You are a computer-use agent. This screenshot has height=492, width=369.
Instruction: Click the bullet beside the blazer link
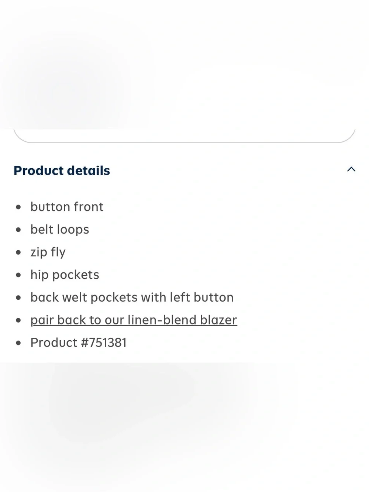tap(18, 320)
